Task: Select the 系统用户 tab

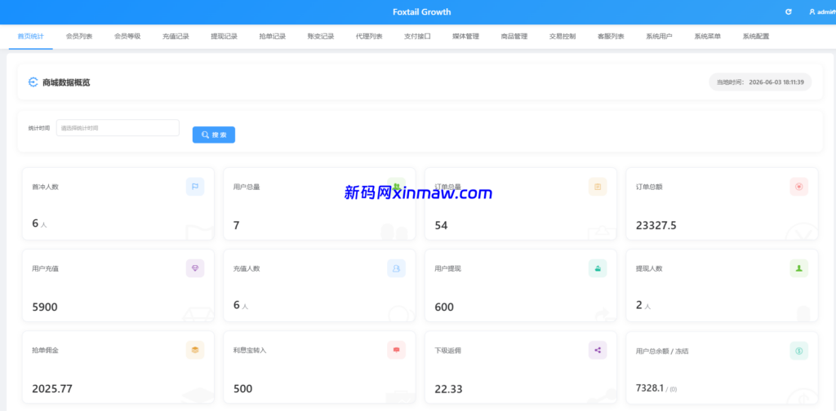Action: (659, 37)
